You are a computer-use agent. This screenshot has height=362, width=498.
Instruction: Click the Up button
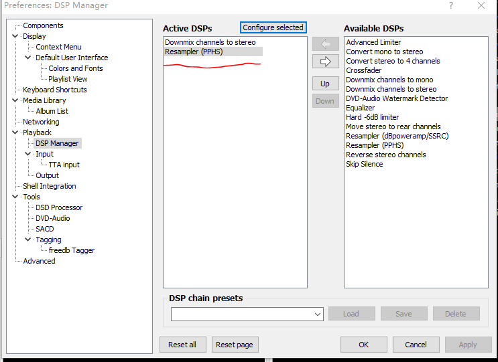tap(325, 84)
